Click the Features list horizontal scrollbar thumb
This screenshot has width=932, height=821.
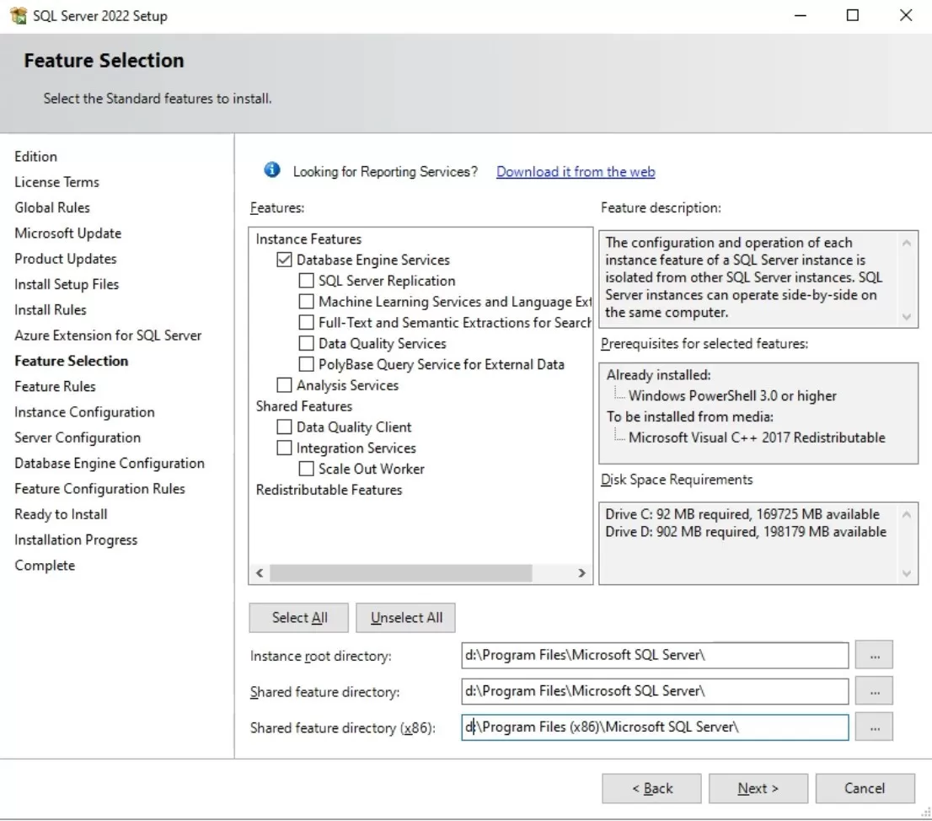click(x=400, y=573)
